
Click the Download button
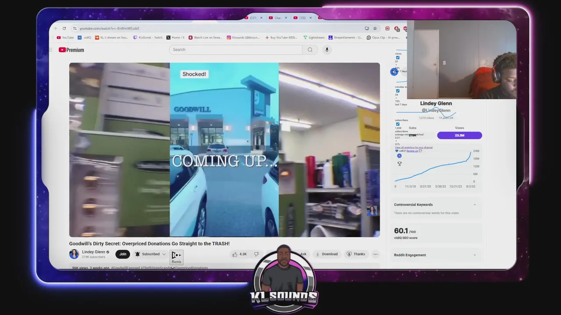(x=327, y=254)
